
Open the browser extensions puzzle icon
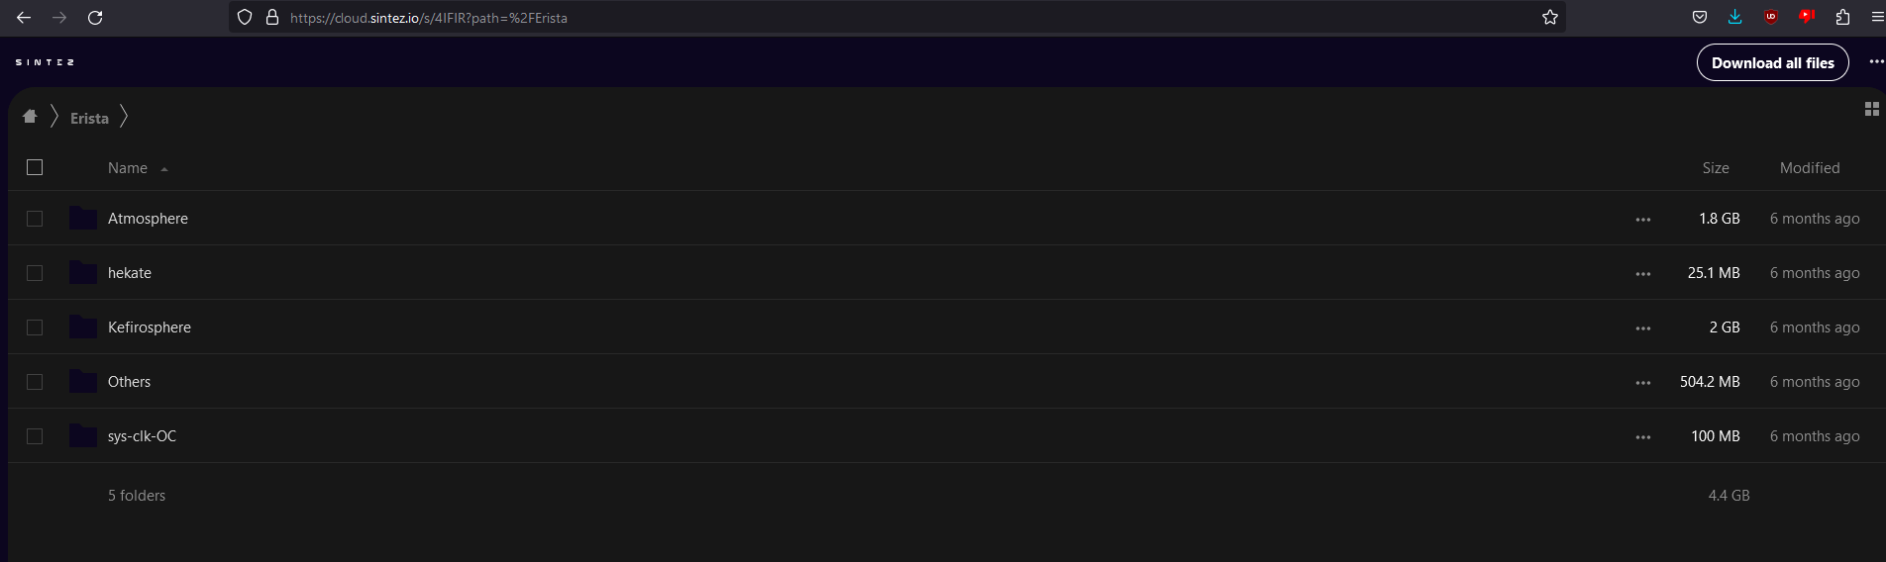coord(1842,17)
